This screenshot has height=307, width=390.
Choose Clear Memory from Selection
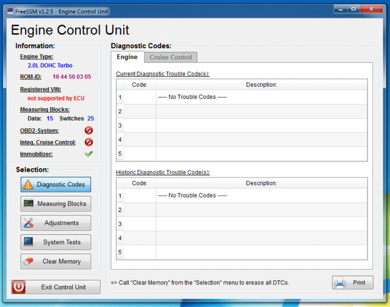tap(56, 261)
